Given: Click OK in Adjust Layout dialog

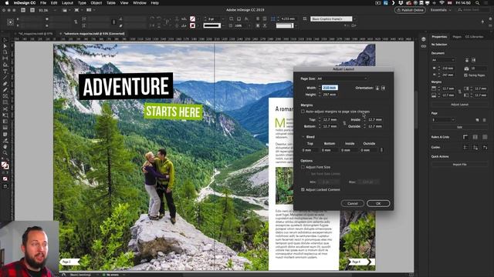Looking at the screenshot, I should click(378, 203).
